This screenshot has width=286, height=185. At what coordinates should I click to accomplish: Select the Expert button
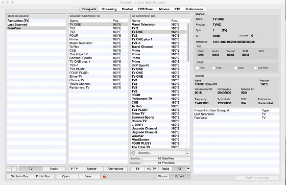[180, 176]
